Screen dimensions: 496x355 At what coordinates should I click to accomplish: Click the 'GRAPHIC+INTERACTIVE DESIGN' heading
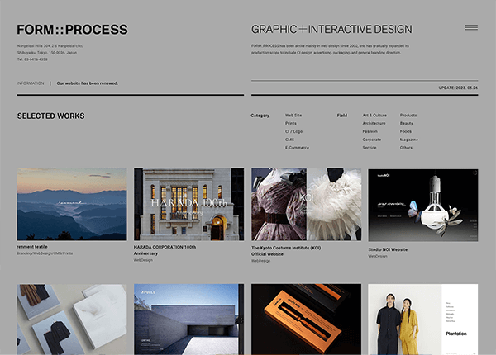[331, 30]
